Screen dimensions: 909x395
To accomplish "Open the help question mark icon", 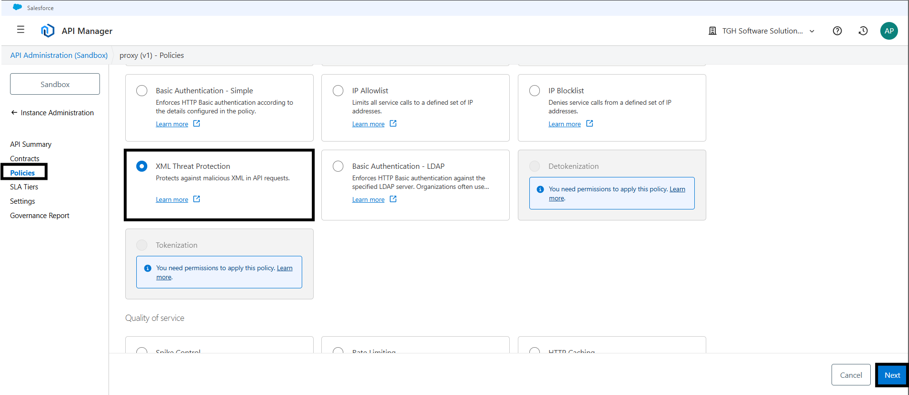I will [x=837, y=31].
